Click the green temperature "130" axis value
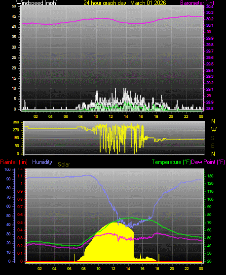 [210, 176]
